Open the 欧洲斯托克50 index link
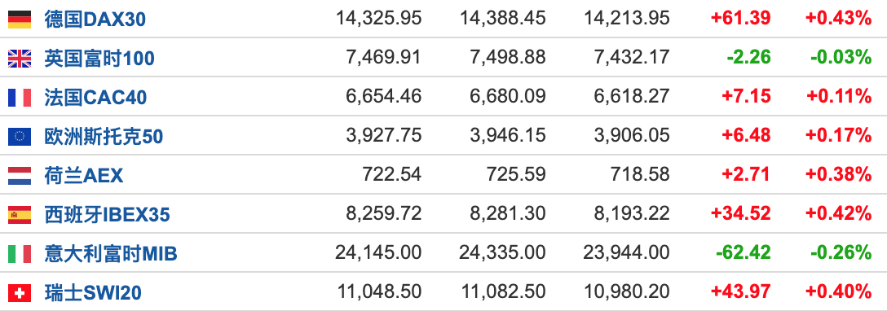887x311 pixels. click(x=104, y=136)
